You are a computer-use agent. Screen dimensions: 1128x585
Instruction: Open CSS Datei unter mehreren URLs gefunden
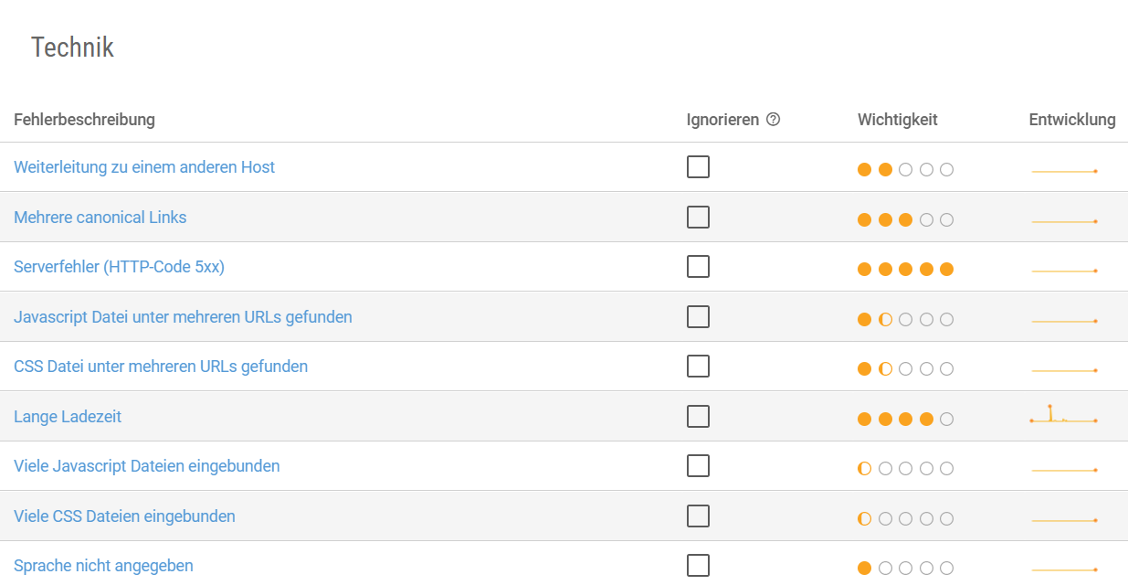tap(161, 367)
